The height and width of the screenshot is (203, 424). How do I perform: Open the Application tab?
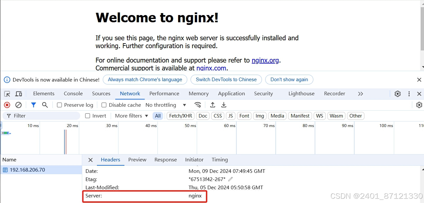[x=231, y=94]
